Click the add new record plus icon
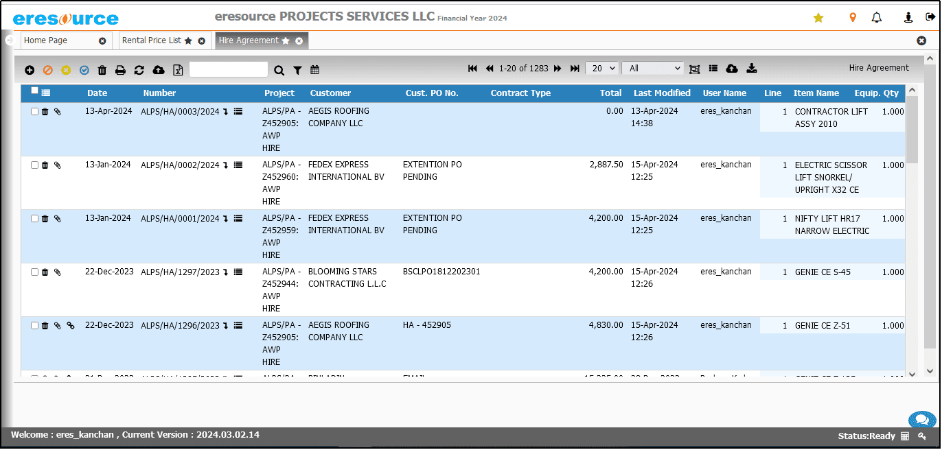Image resolution: width=942 pixels, height=450 pixels. pyautogui.click(x=30, y=70)
